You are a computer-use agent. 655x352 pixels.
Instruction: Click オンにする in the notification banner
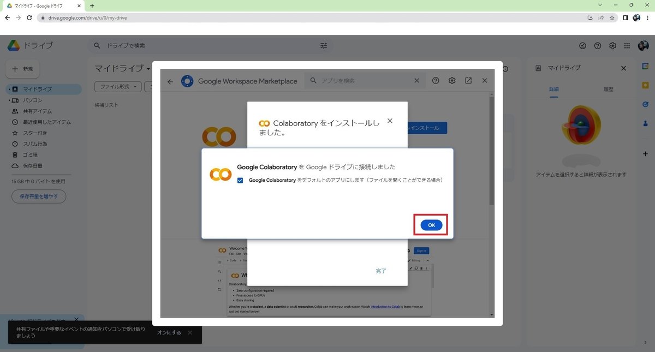click(x=169, y=332)
